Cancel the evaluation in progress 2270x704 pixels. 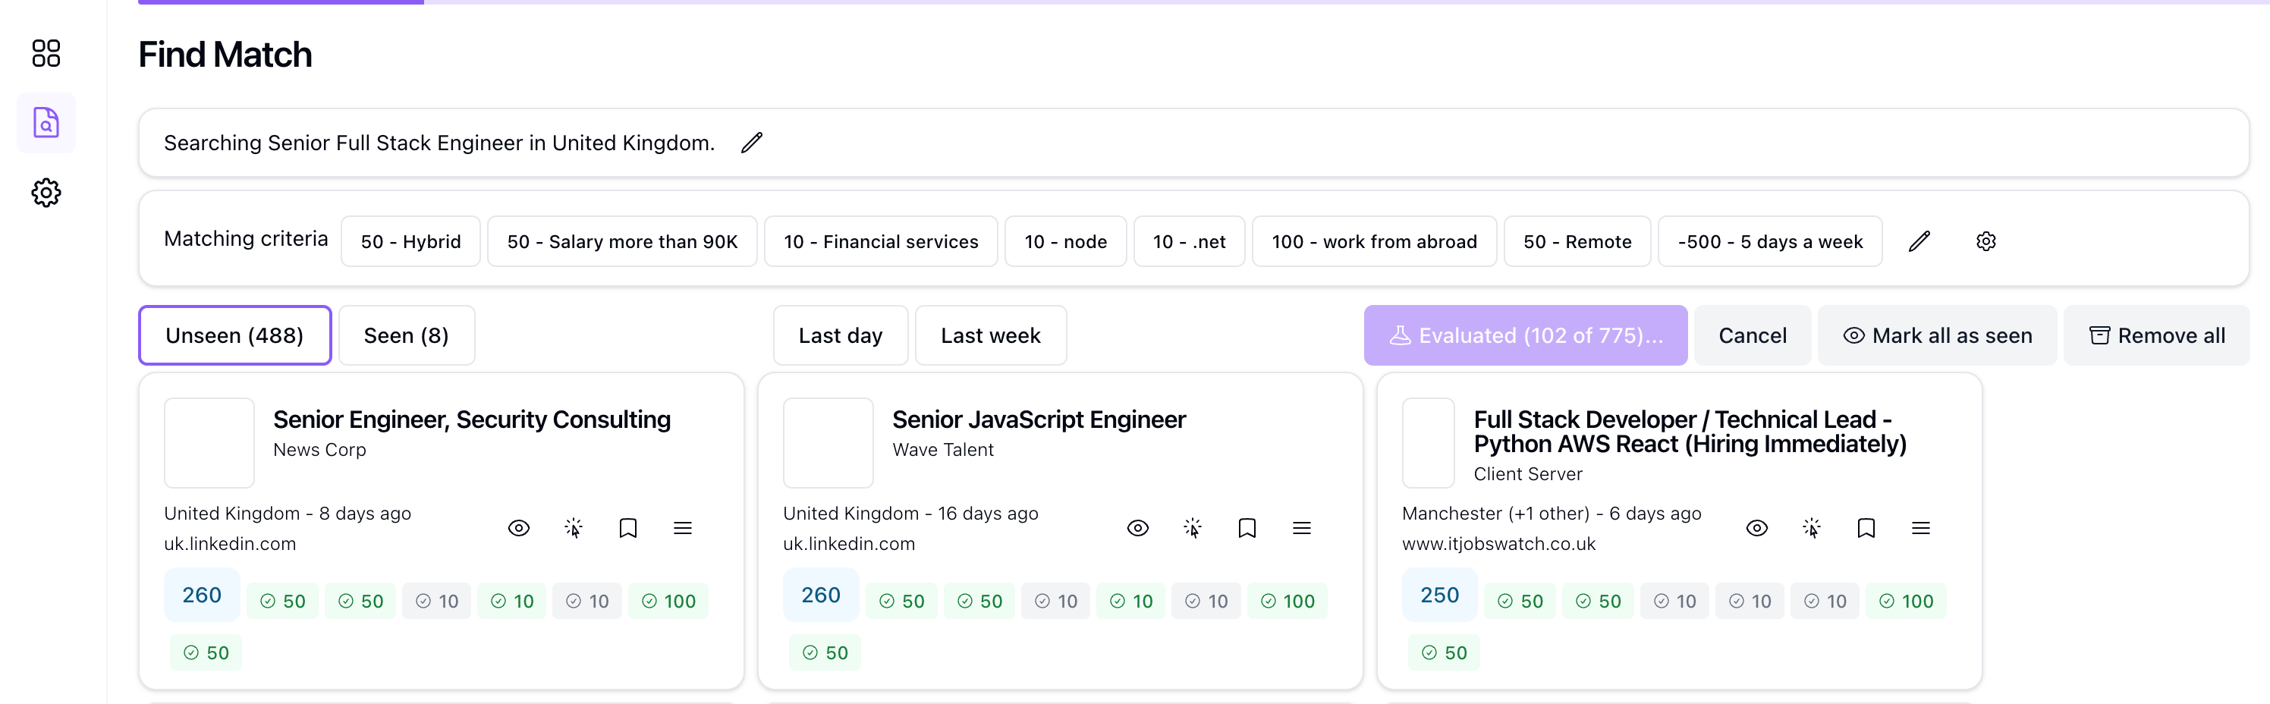(1752, 336)
